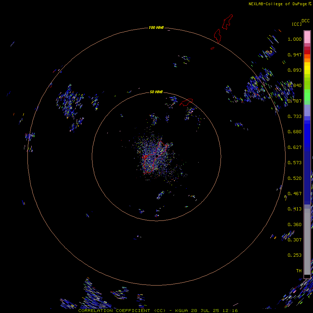The height and width of the screenshot is (313, 313).
Task: Click the 0.733 color bar value
Action: [x=295, y=117]
